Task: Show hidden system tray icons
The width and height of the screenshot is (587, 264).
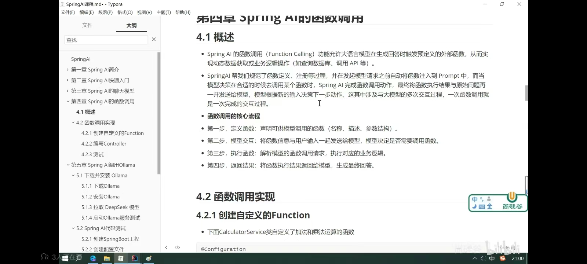Action: [x=475, y=258]
